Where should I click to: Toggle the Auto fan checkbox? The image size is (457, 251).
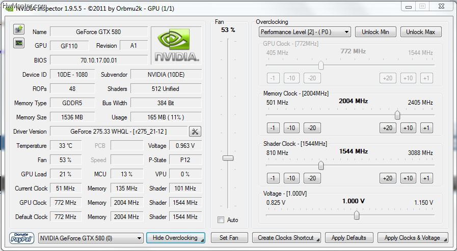pos(221,220)
